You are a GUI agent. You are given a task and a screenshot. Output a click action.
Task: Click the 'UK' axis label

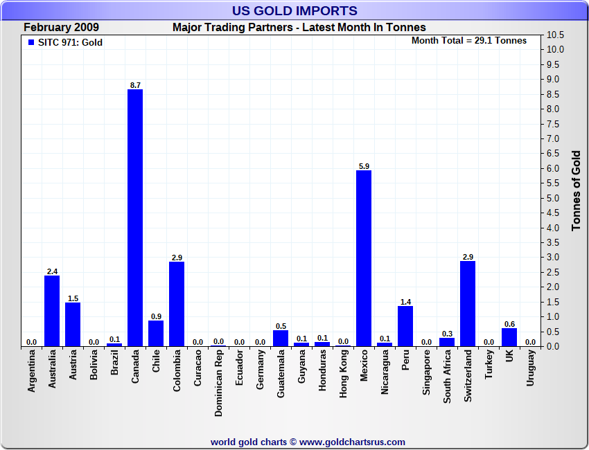click(509, 355)
